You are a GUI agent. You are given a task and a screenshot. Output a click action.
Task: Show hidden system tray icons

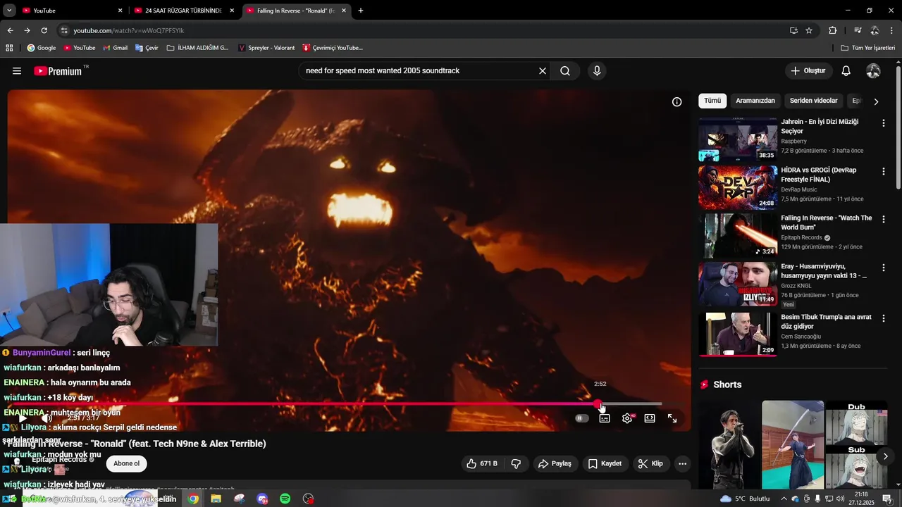(784, 499)
